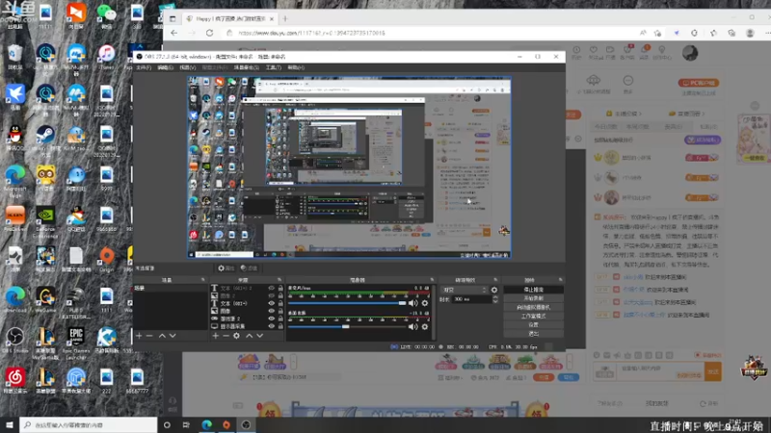Open 麦克风/Aux audio settings gear
Viewport: 771px width, 433px height.
click(x=425, y=303)
